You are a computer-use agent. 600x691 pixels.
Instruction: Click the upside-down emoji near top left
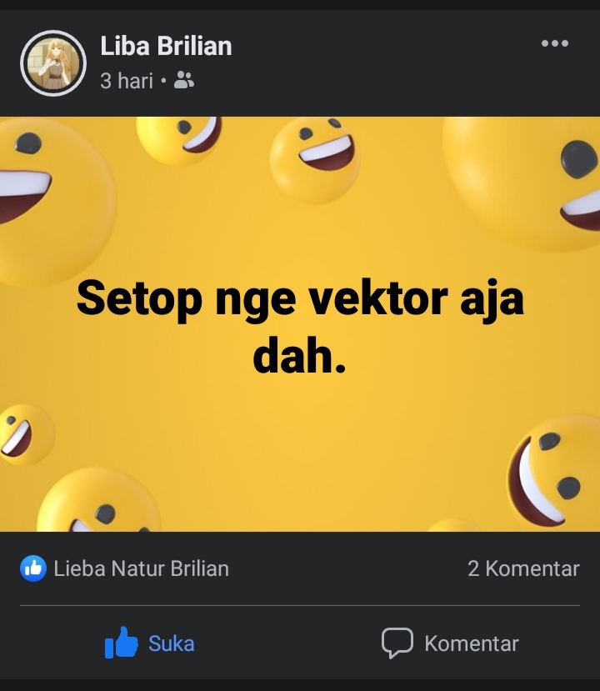point(178,141)
